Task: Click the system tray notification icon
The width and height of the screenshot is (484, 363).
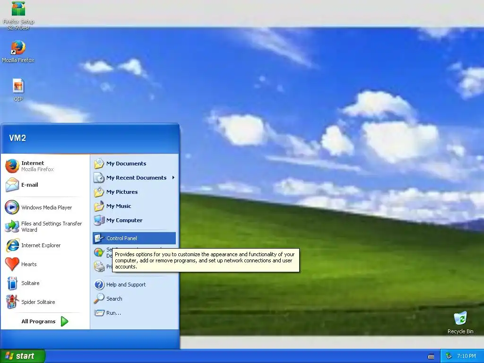Action: [x=449, y=356]
